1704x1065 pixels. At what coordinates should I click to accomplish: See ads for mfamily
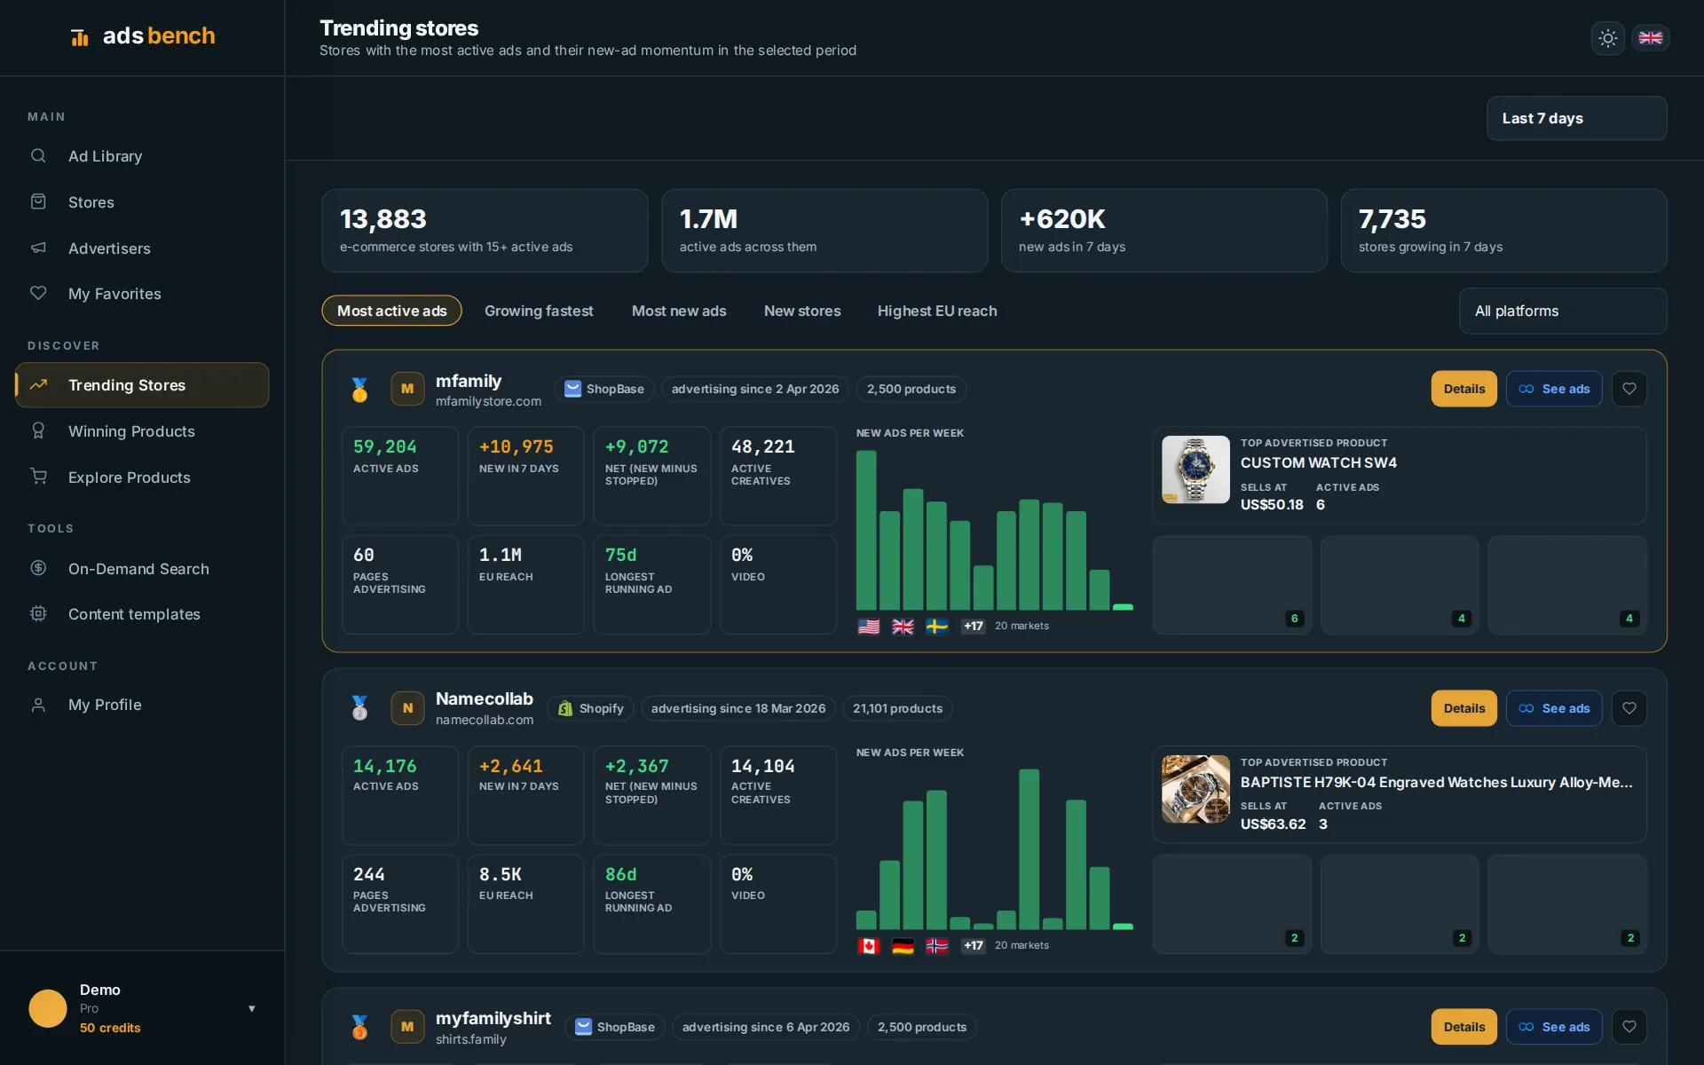tap(1554, 389)
